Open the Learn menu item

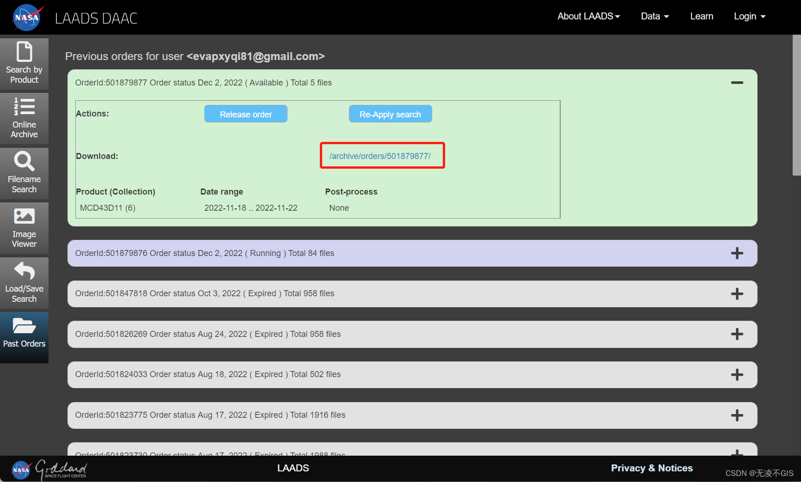tap(702, 16)
